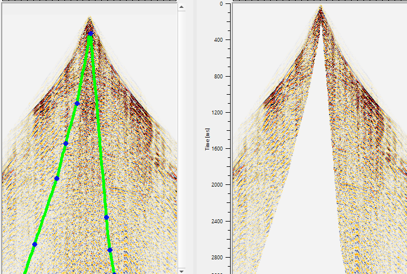
Task: Select upper blue point on right green line
Action: (x=106, y=217)
